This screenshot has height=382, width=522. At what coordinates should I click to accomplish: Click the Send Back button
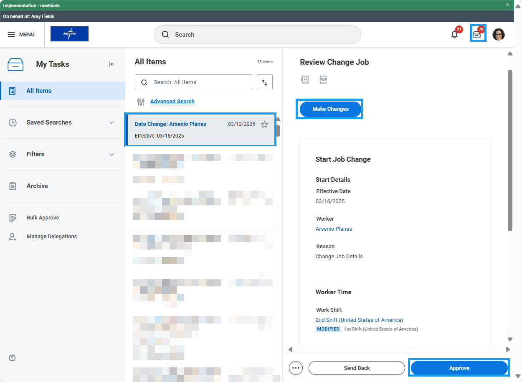point(357,368)
